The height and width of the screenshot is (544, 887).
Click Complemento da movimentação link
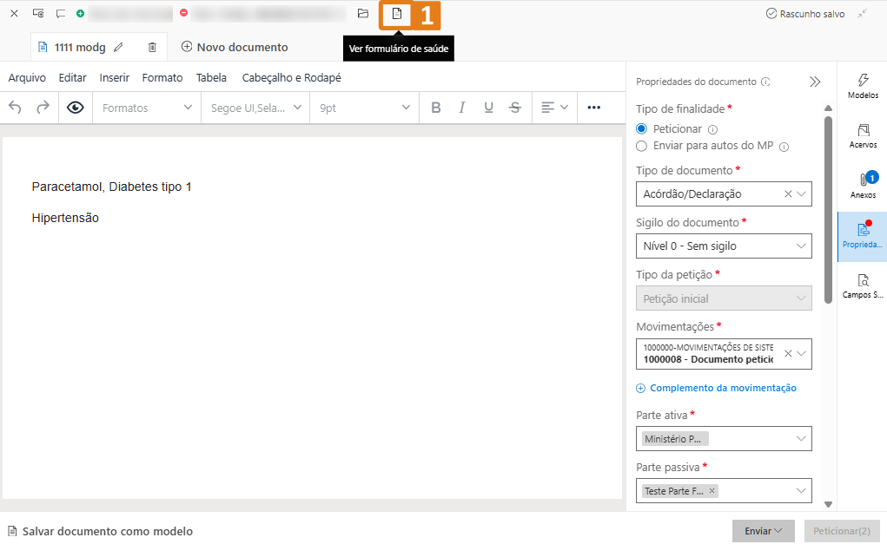716,388
